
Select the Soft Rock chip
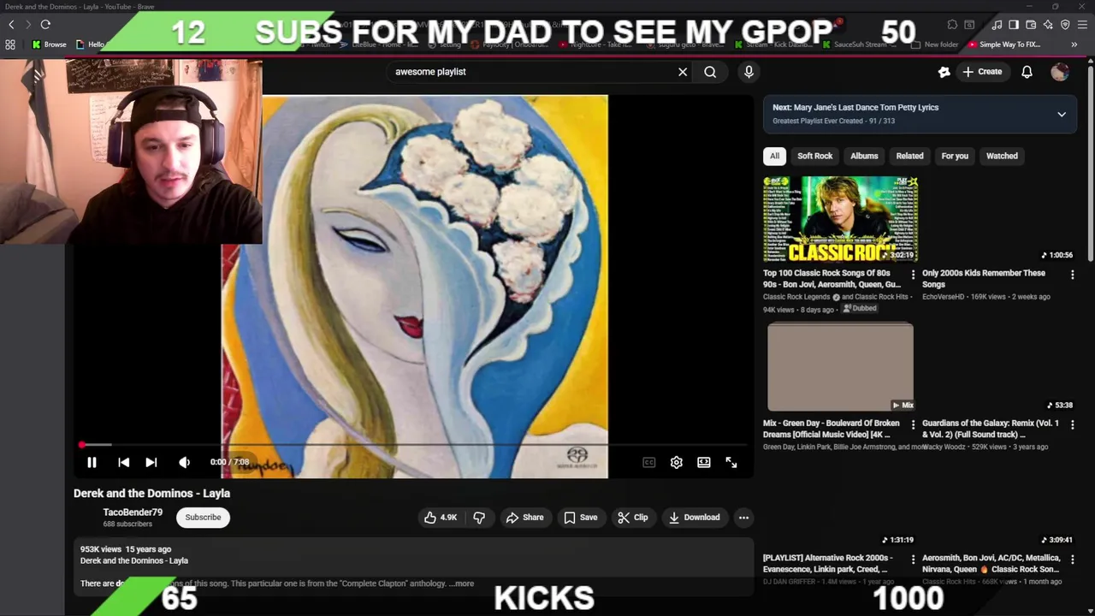pyautogui.click(x=814, y=156)
